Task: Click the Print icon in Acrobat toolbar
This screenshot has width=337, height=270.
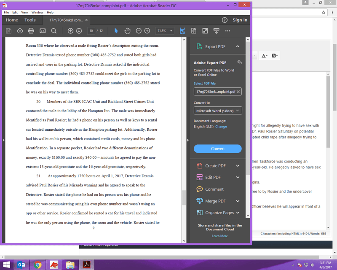Action: (31, 31)
